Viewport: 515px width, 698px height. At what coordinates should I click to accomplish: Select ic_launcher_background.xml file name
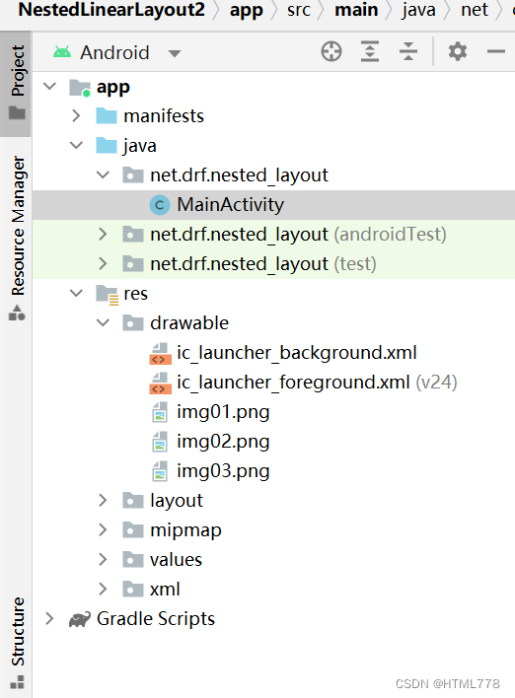297,353
